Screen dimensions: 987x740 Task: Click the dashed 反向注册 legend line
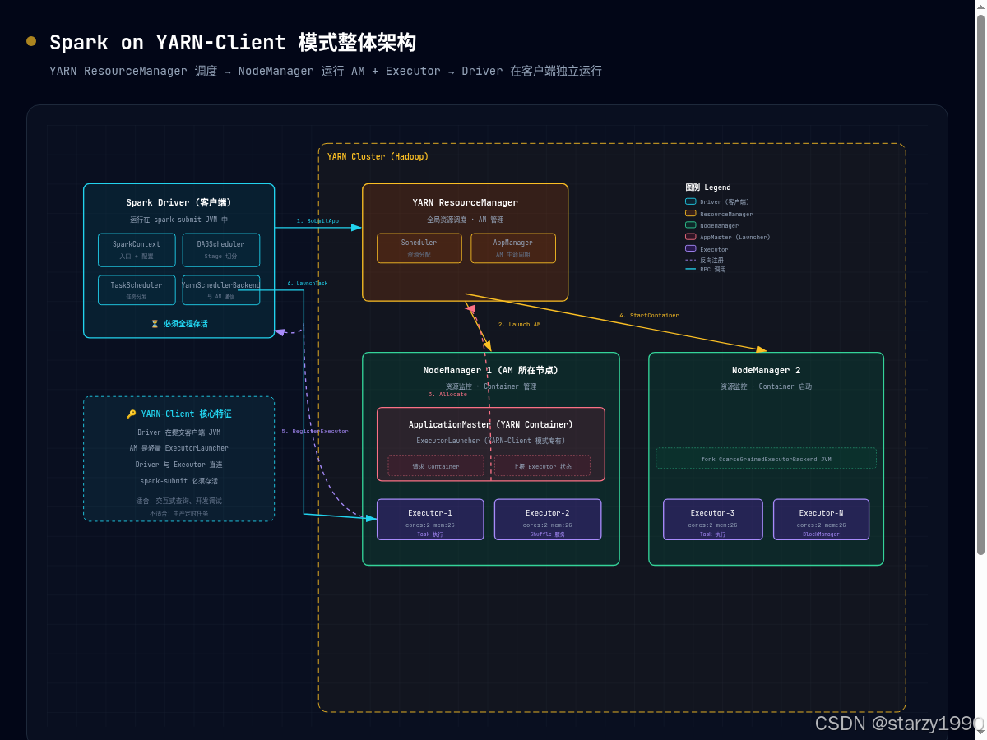click(x=691, y=260)
